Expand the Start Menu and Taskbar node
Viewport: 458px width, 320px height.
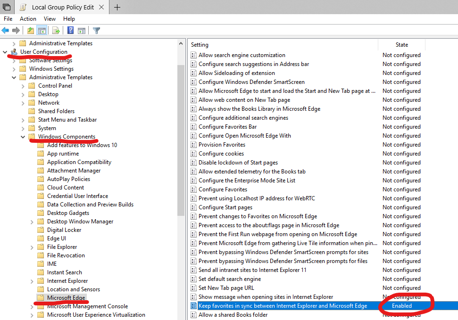click(x=23, y=120)
